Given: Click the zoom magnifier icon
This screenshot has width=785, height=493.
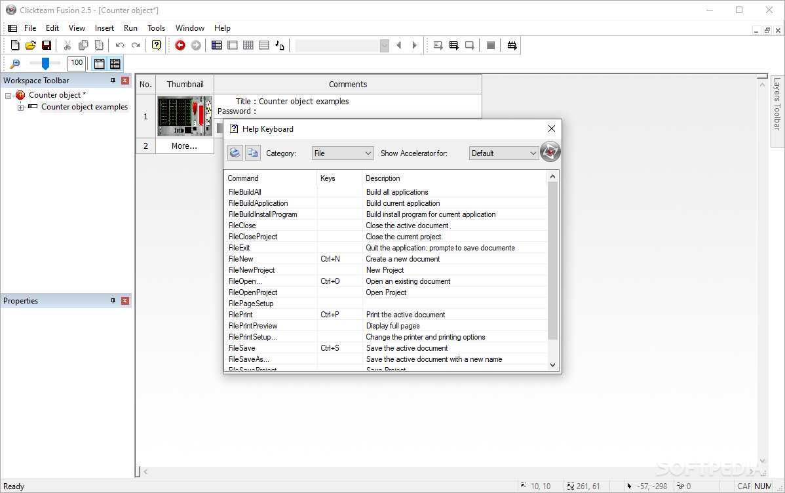Looking at the screenshot, I should 15,64.
